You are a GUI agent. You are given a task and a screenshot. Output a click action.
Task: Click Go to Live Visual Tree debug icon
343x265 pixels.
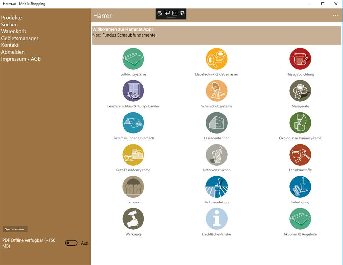point(160,13)
